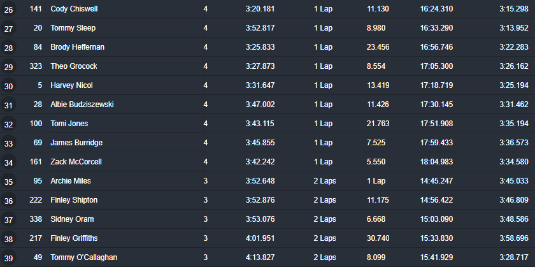
Task: Select Finley Shipton's total time 14:56.422
Action: [436, 200]
